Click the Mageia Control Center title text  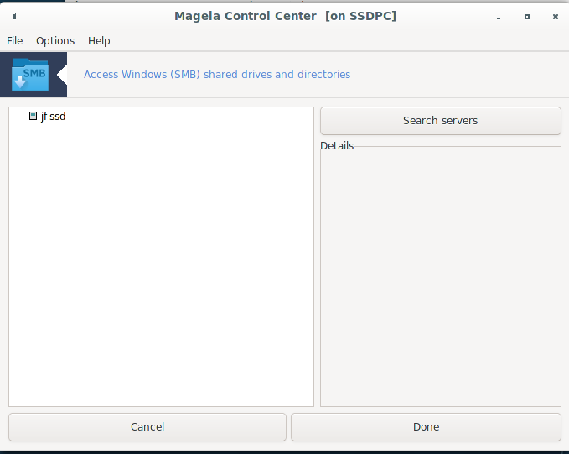[x=285, y=16]
